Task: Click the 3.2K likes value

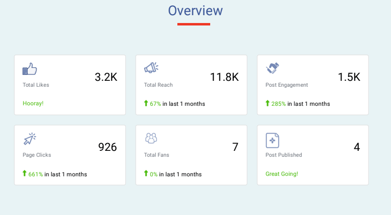Action: [106, 77]
